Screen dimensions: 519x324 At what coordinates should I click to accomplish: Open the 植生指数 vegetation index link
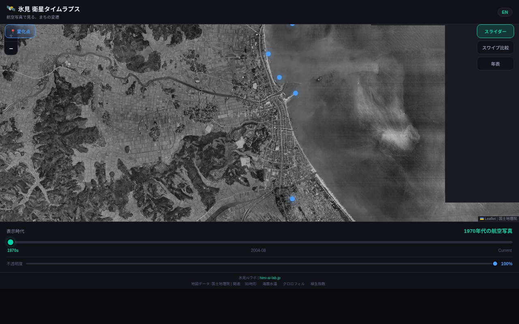pos(318,284)
